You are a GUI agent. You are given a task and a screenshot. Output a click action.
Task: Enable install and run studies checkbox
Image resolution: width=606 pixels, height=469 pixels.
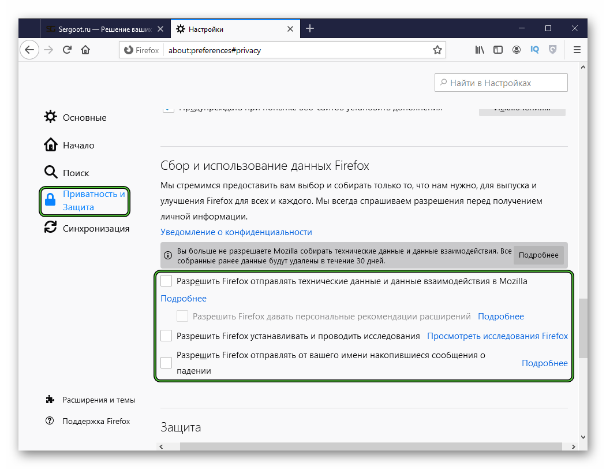[x=166, y=336]
